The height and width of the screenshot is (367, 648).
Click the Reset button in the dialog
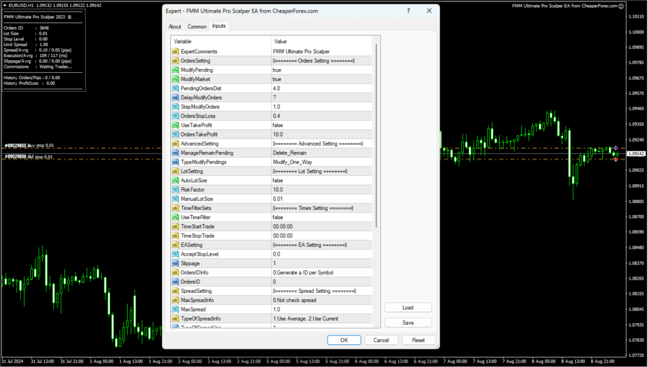coord(418,340)
